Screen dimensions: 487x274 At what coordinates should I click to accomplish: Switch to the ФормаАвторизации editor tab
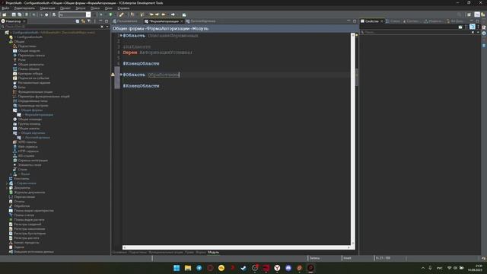[x=164, y=21]
